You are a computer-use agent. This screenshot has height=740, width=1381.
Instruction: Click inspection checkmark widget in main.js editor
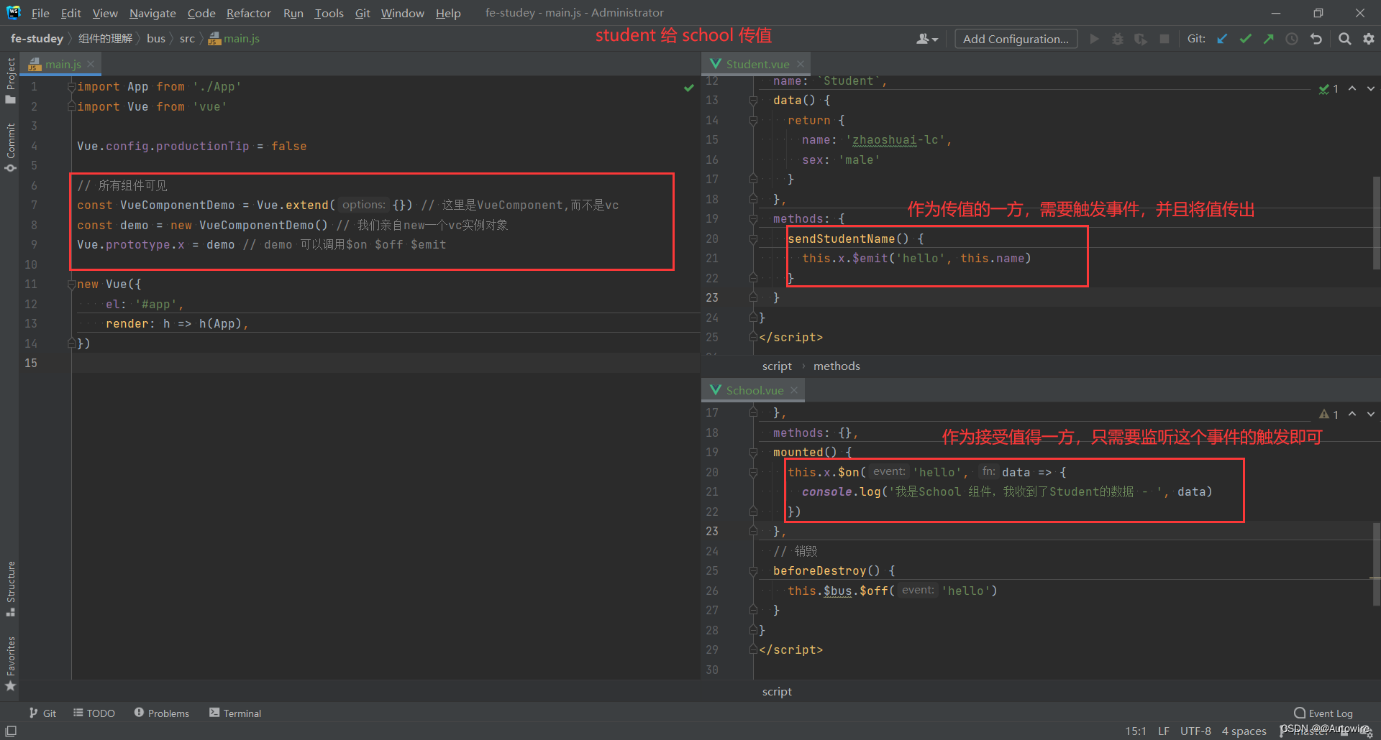(688, 88)
